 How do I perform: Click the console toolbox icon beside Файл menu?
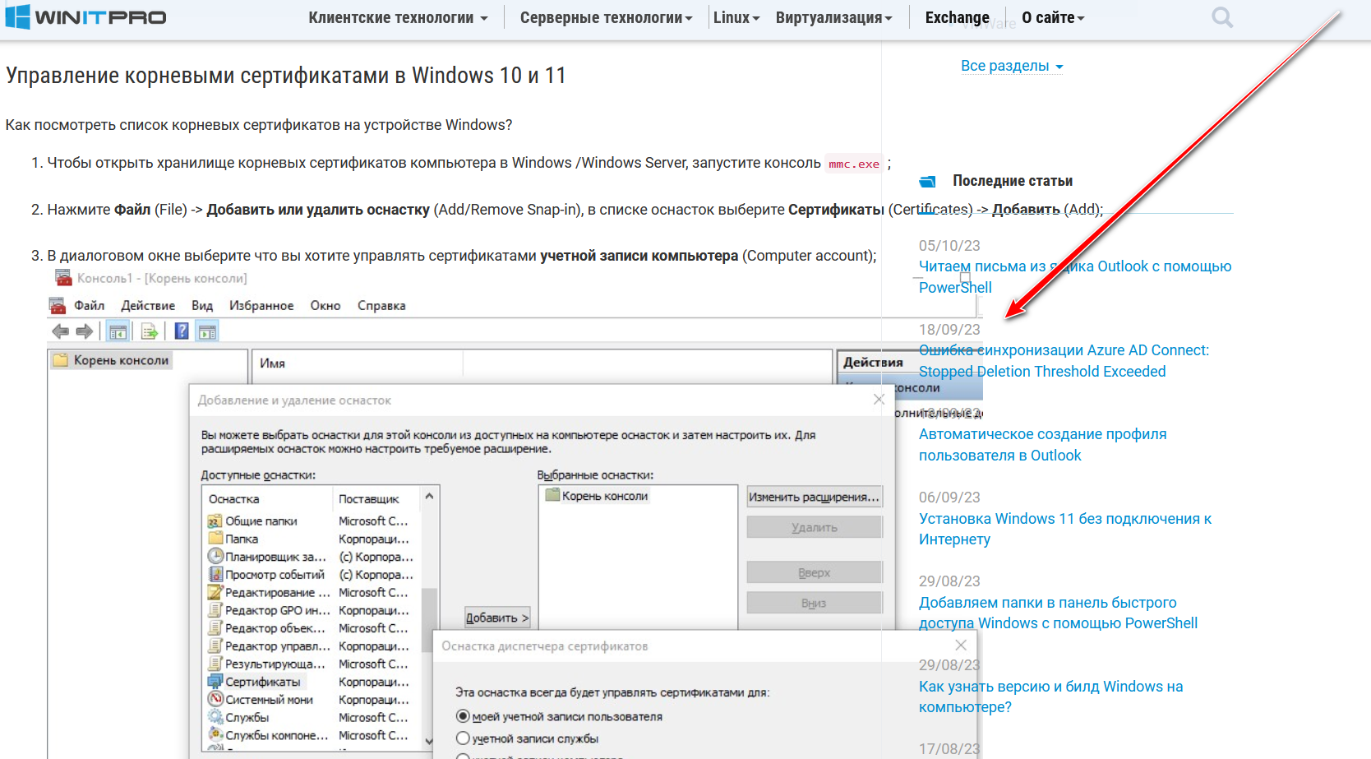58,306
